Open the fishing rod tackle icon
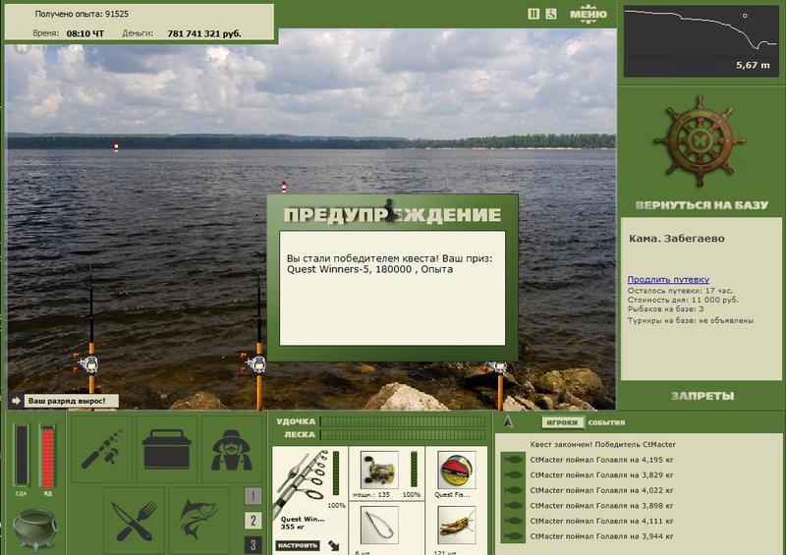The height and width of the screenshot is (555, 786). 102,449
